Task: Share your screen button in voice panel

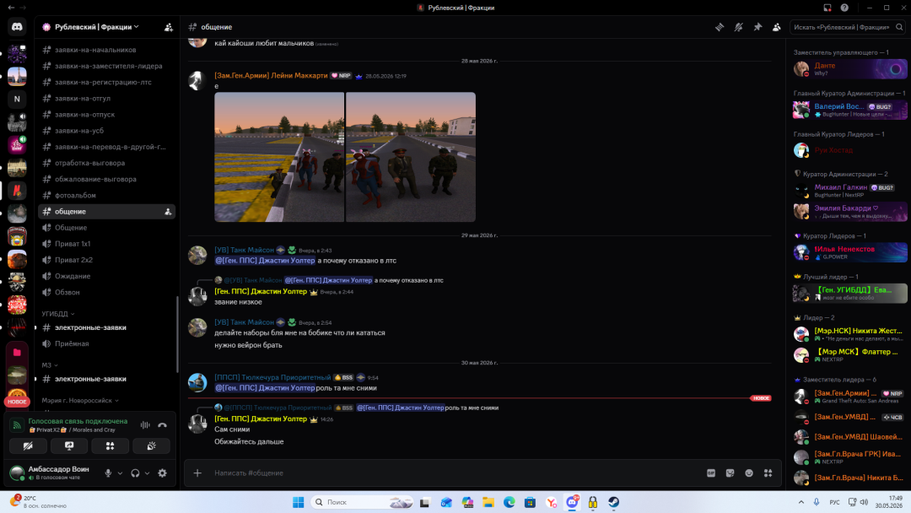Action: (69, 445)
